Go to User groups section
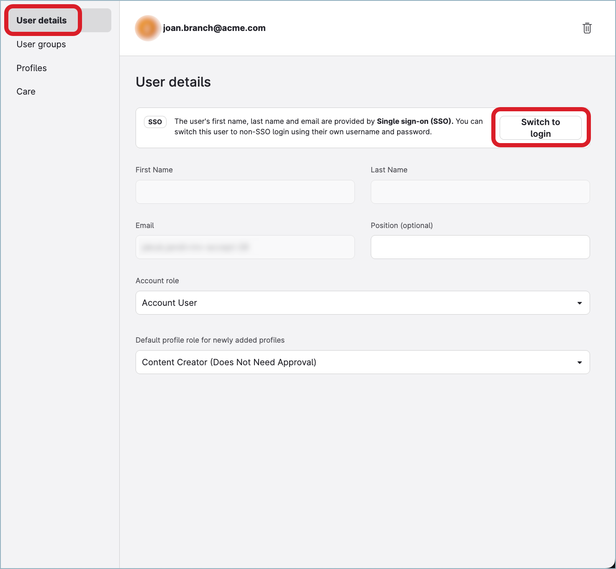This screenshot has height=569, width=616. 41,44
